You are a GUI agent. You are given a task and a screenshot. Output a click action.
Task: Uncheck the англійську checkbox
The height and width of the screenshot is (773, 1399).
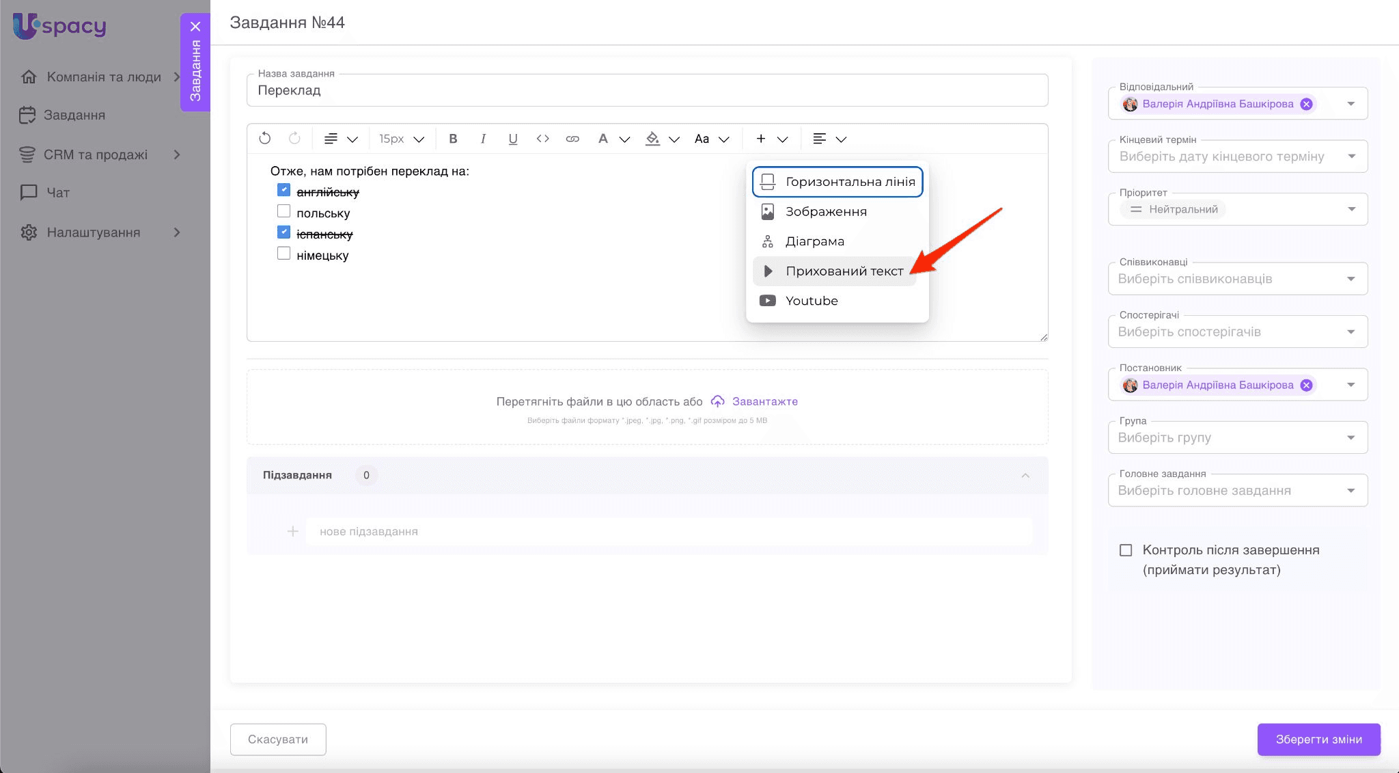point(284,190)
